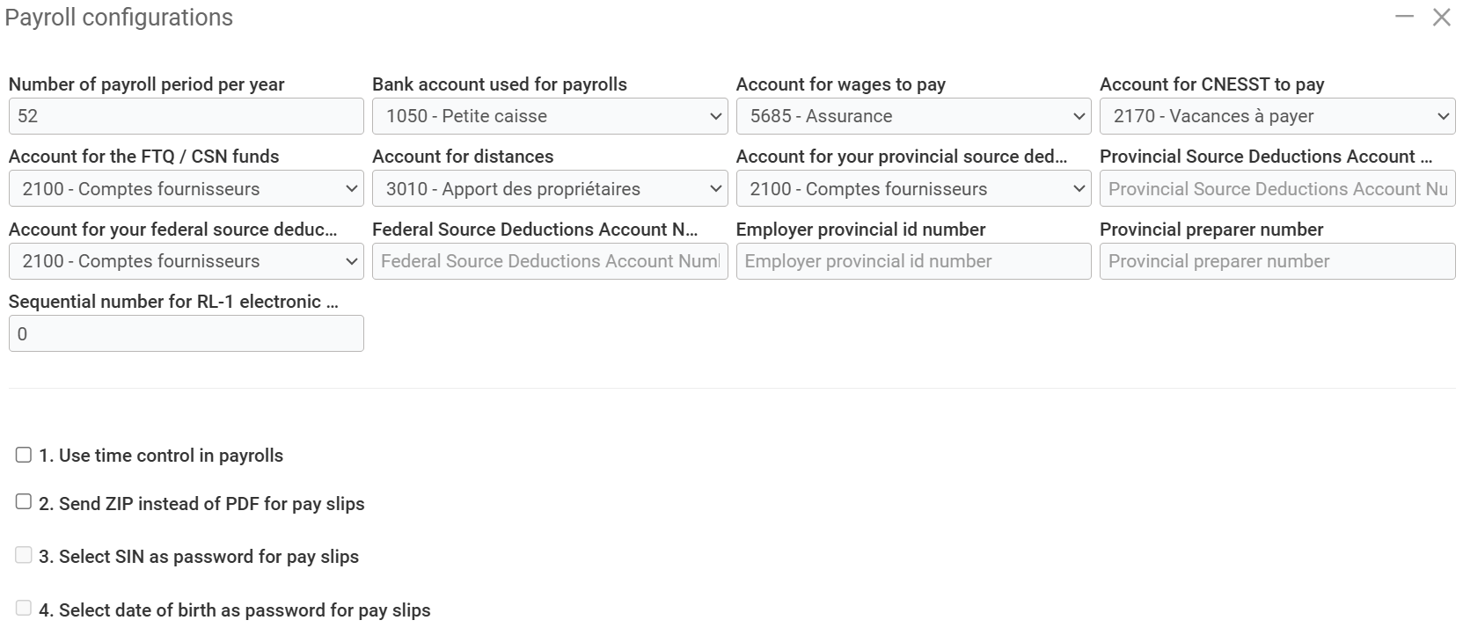Click Number of payroll period per year field

coord(186,116)
